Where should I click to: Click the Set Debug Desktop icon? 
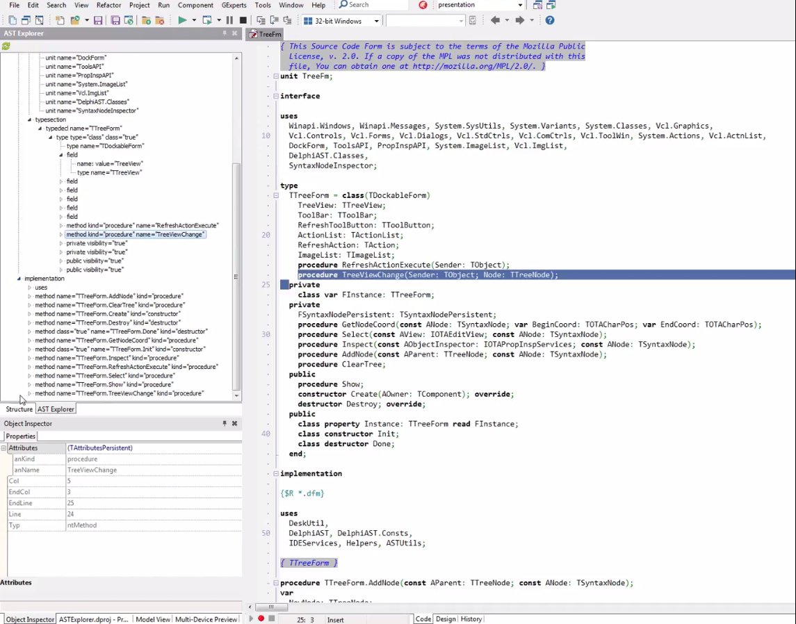tap(551, 5)
